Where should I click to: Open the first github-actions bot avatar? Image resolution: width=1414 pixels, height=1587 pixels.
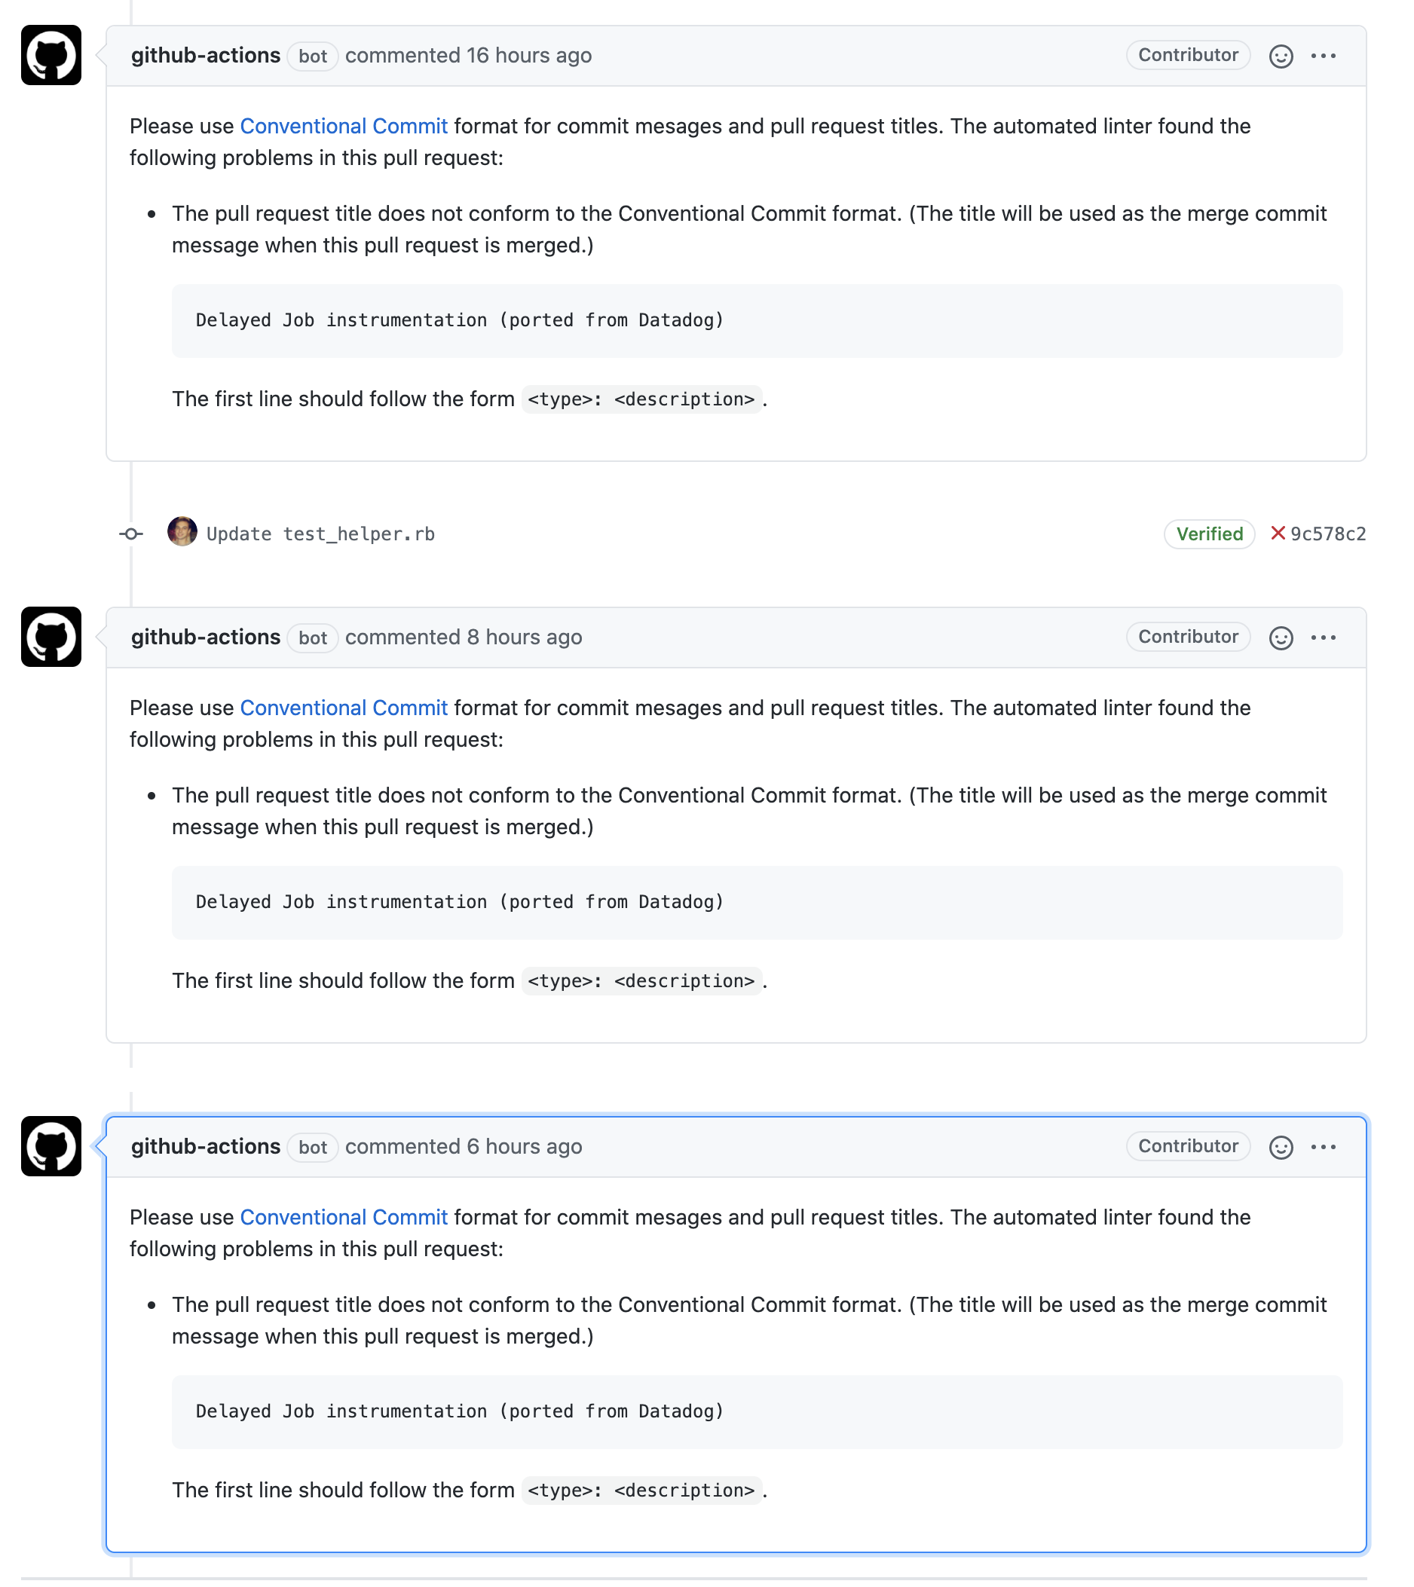point(51,56)
